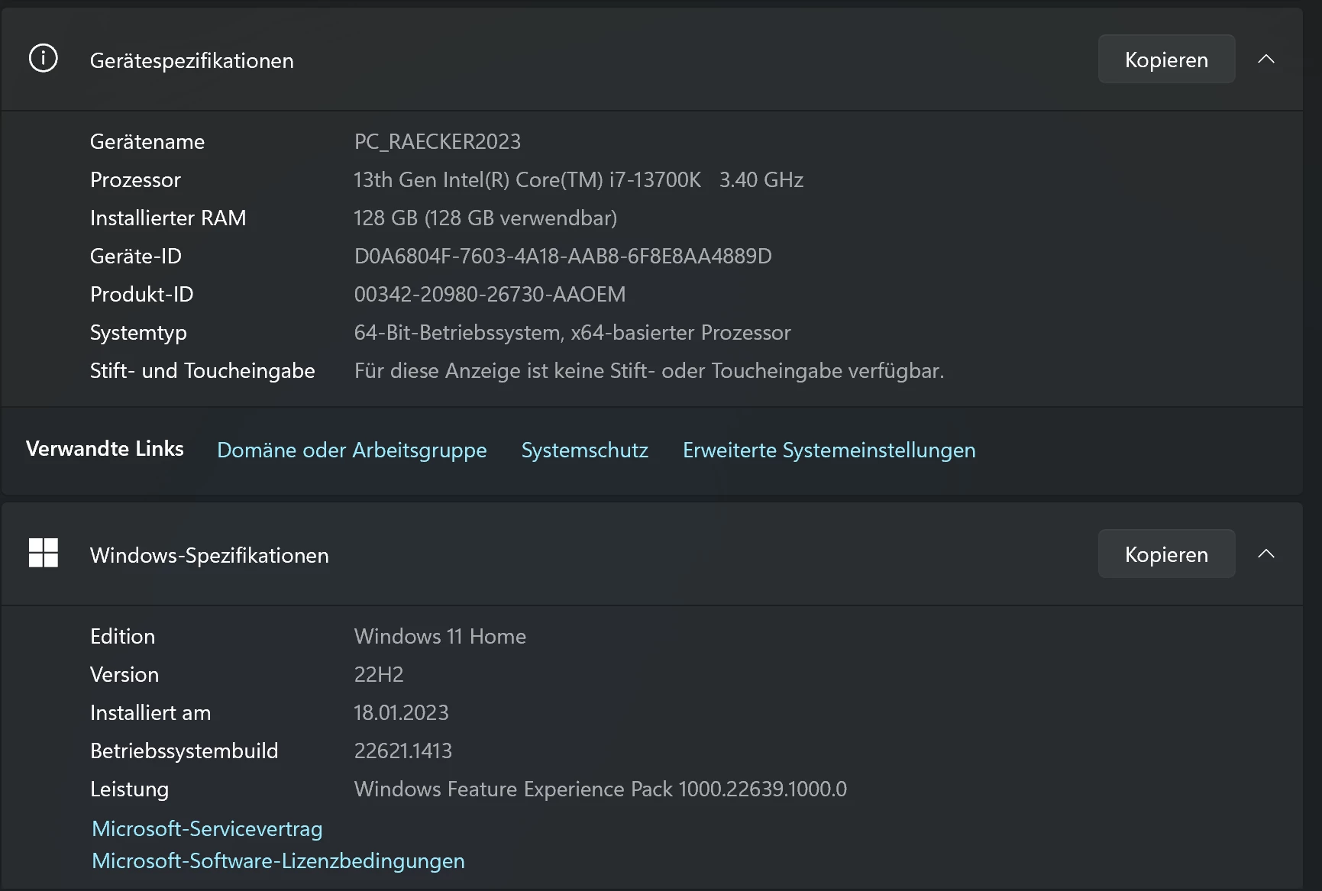Click the Windows-Spezifikationen header title
The image size is (1322, 891).
(209, 555)
